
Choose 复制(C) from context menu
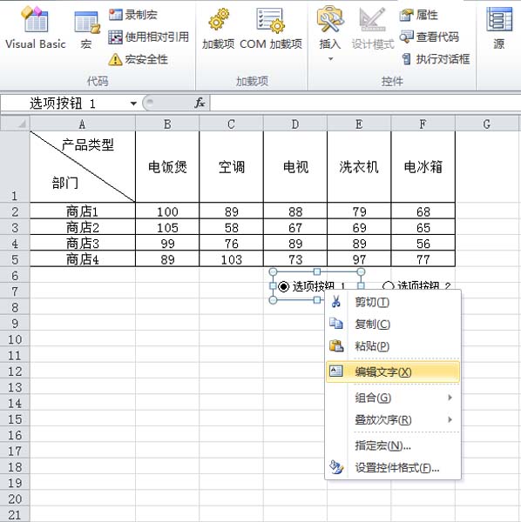(393, 325)
